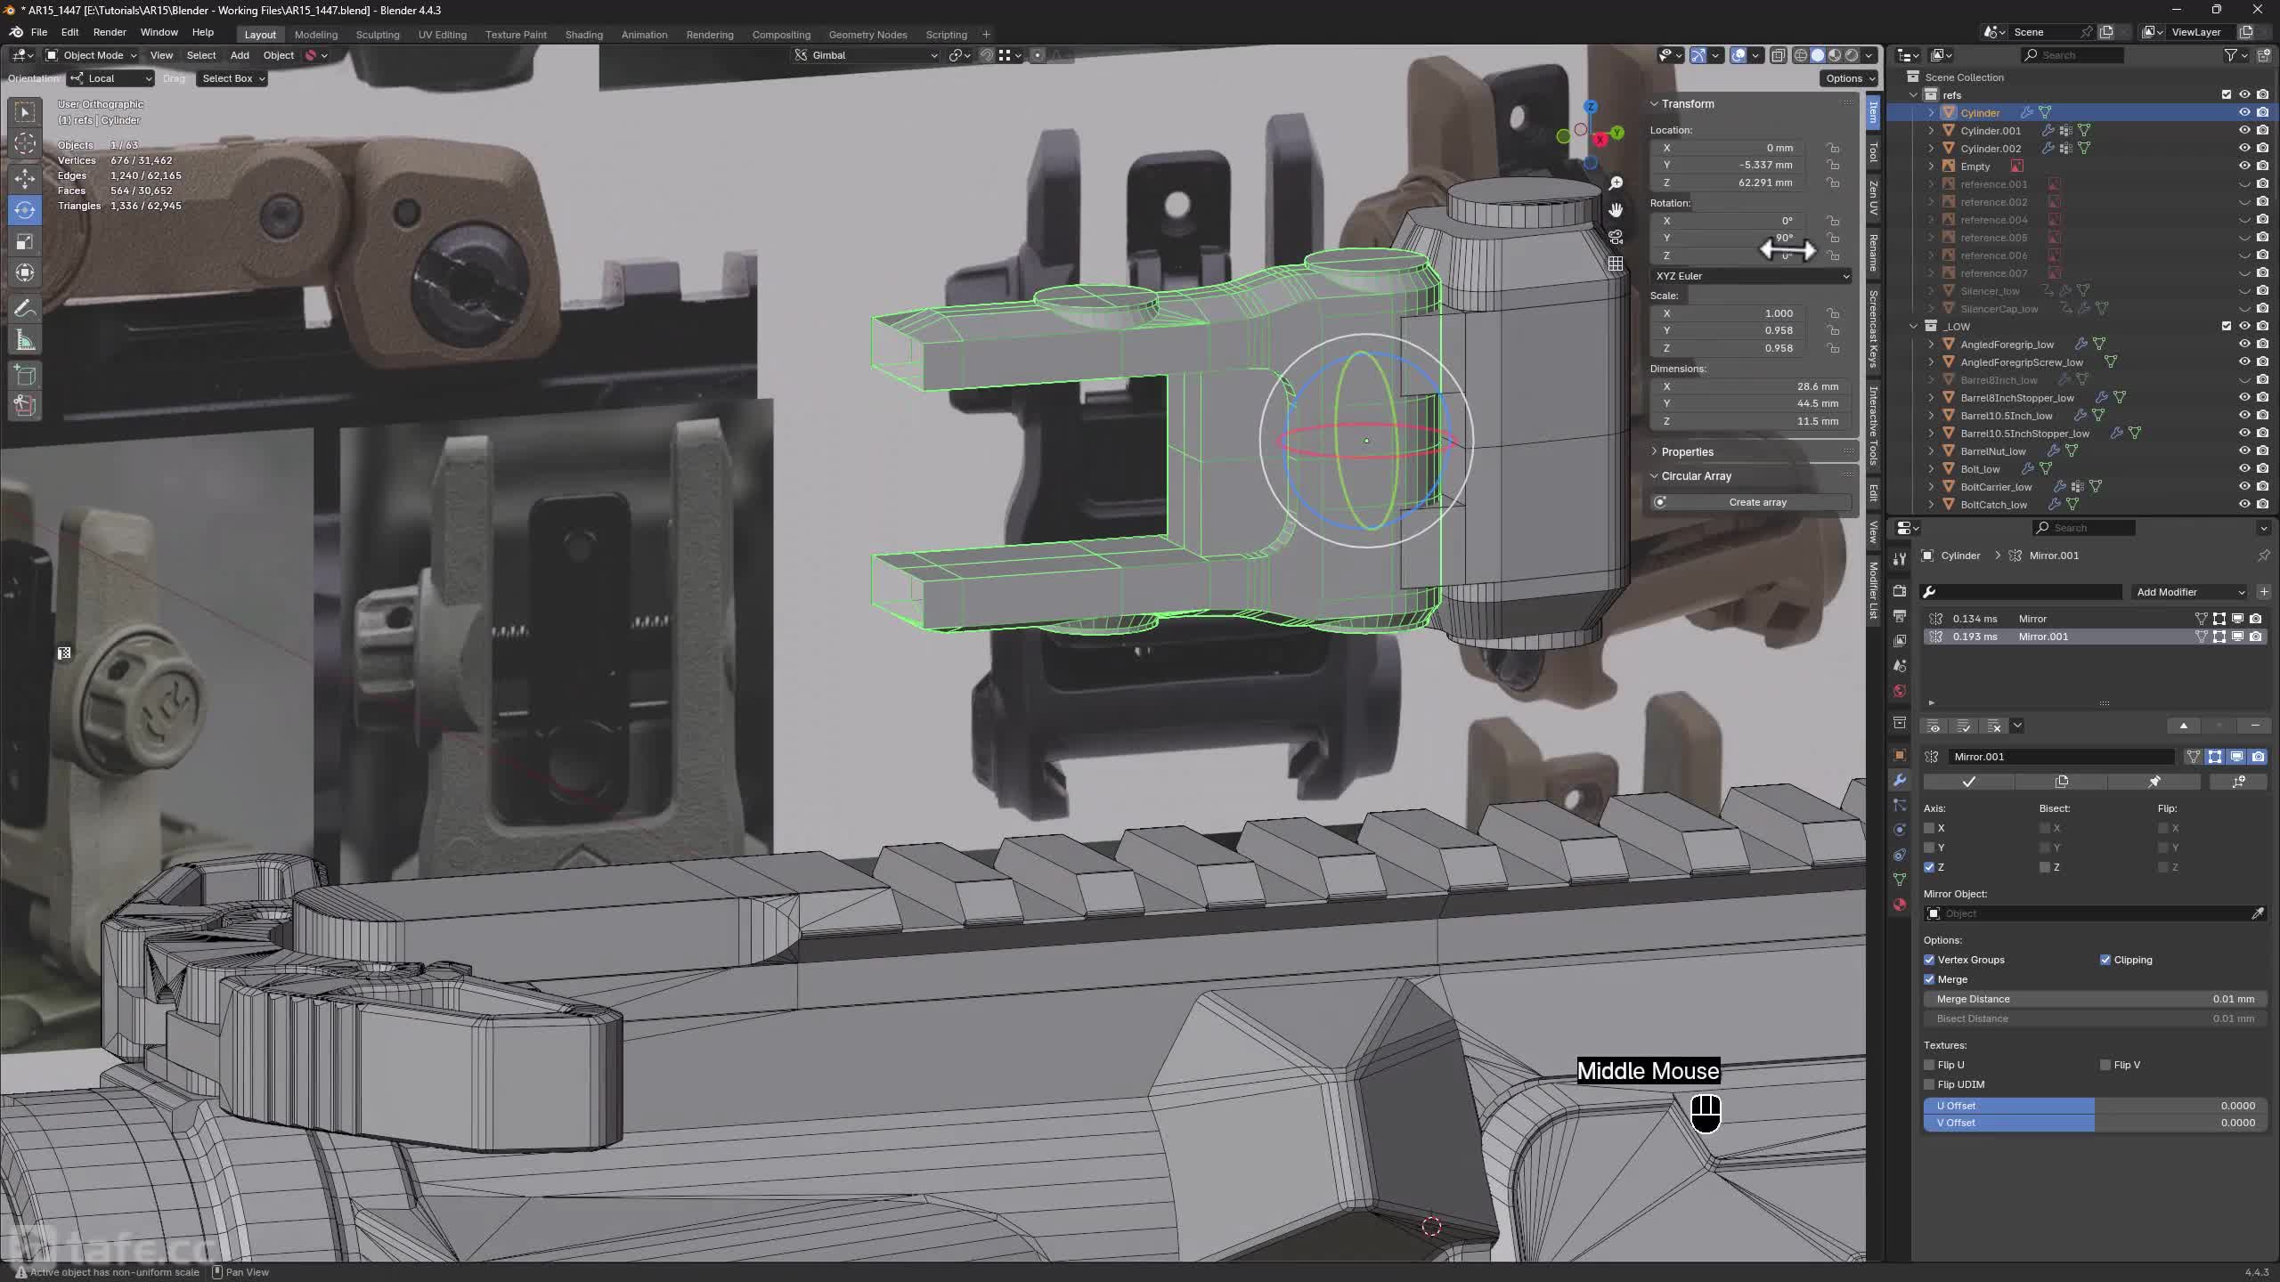2280x1282 pixels.
Task: Toggle the Flip UDIM checkbox
Action: pos(1929,1084)
